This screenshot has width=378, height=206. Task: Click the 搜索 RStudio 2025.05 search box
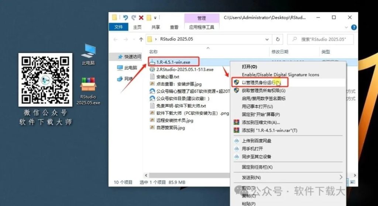pos(320,39)
